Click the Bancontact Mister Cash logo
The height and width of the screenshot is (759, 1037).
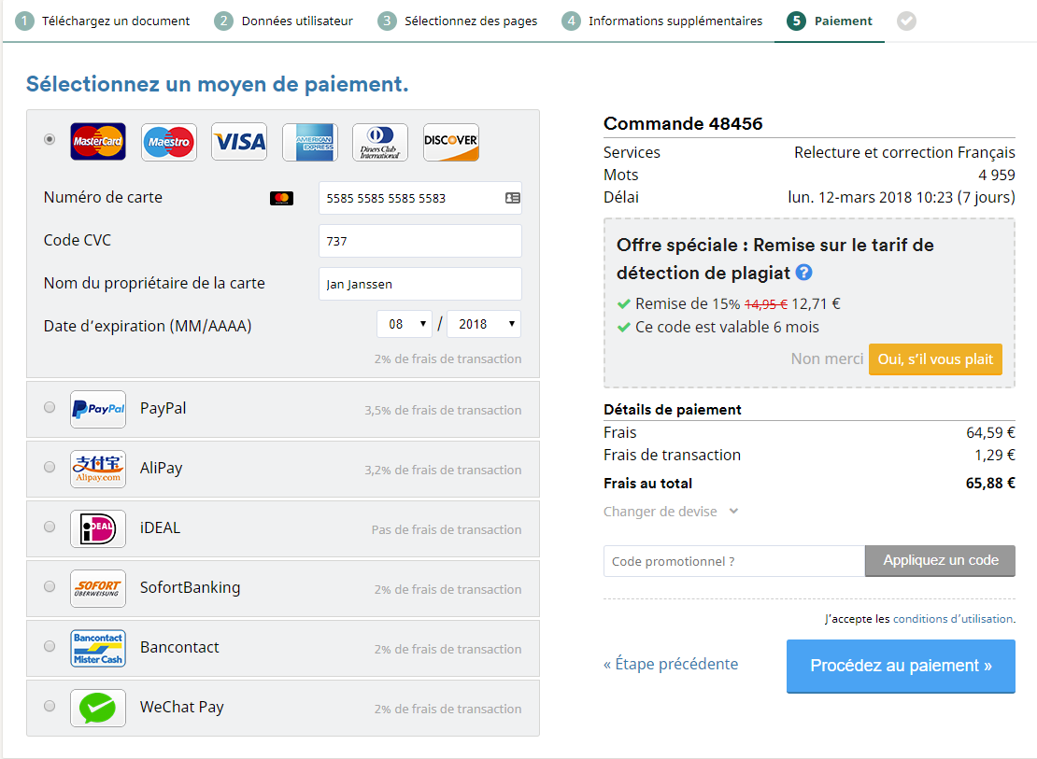point(98,648)
